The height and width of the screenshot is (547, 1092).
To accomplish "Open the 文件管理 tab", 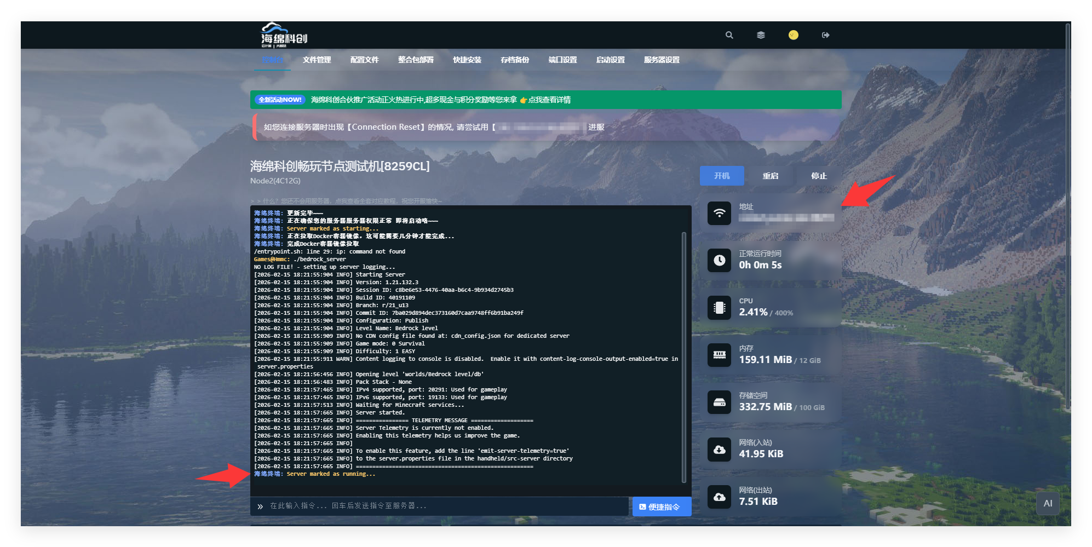I will (317, 60).
